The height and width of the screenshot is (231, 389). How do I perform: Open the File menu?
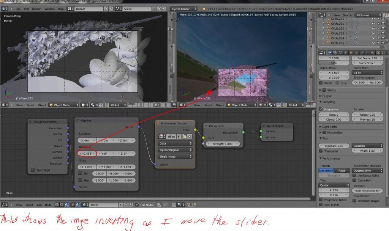click(18, 9)
